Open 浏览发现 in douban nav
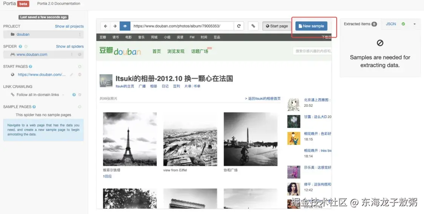Image resolution: width=424 pixels, height=214 pixels. pyautogui.click(x=176, y=51)
